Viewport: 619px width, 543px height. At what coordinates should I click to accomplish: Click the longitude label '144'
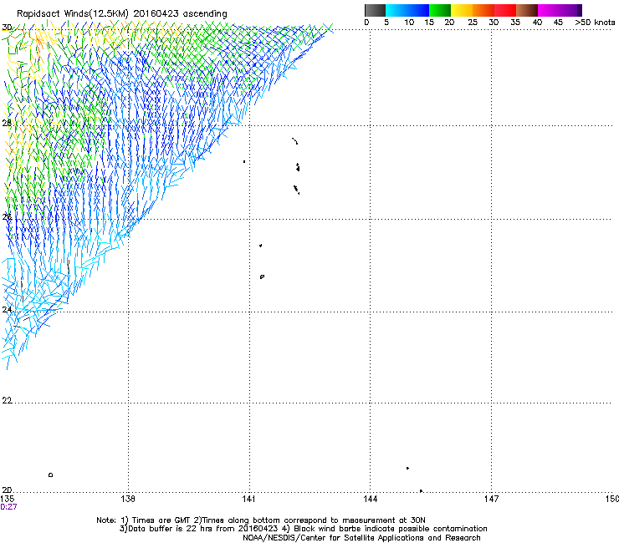point(370,500)
